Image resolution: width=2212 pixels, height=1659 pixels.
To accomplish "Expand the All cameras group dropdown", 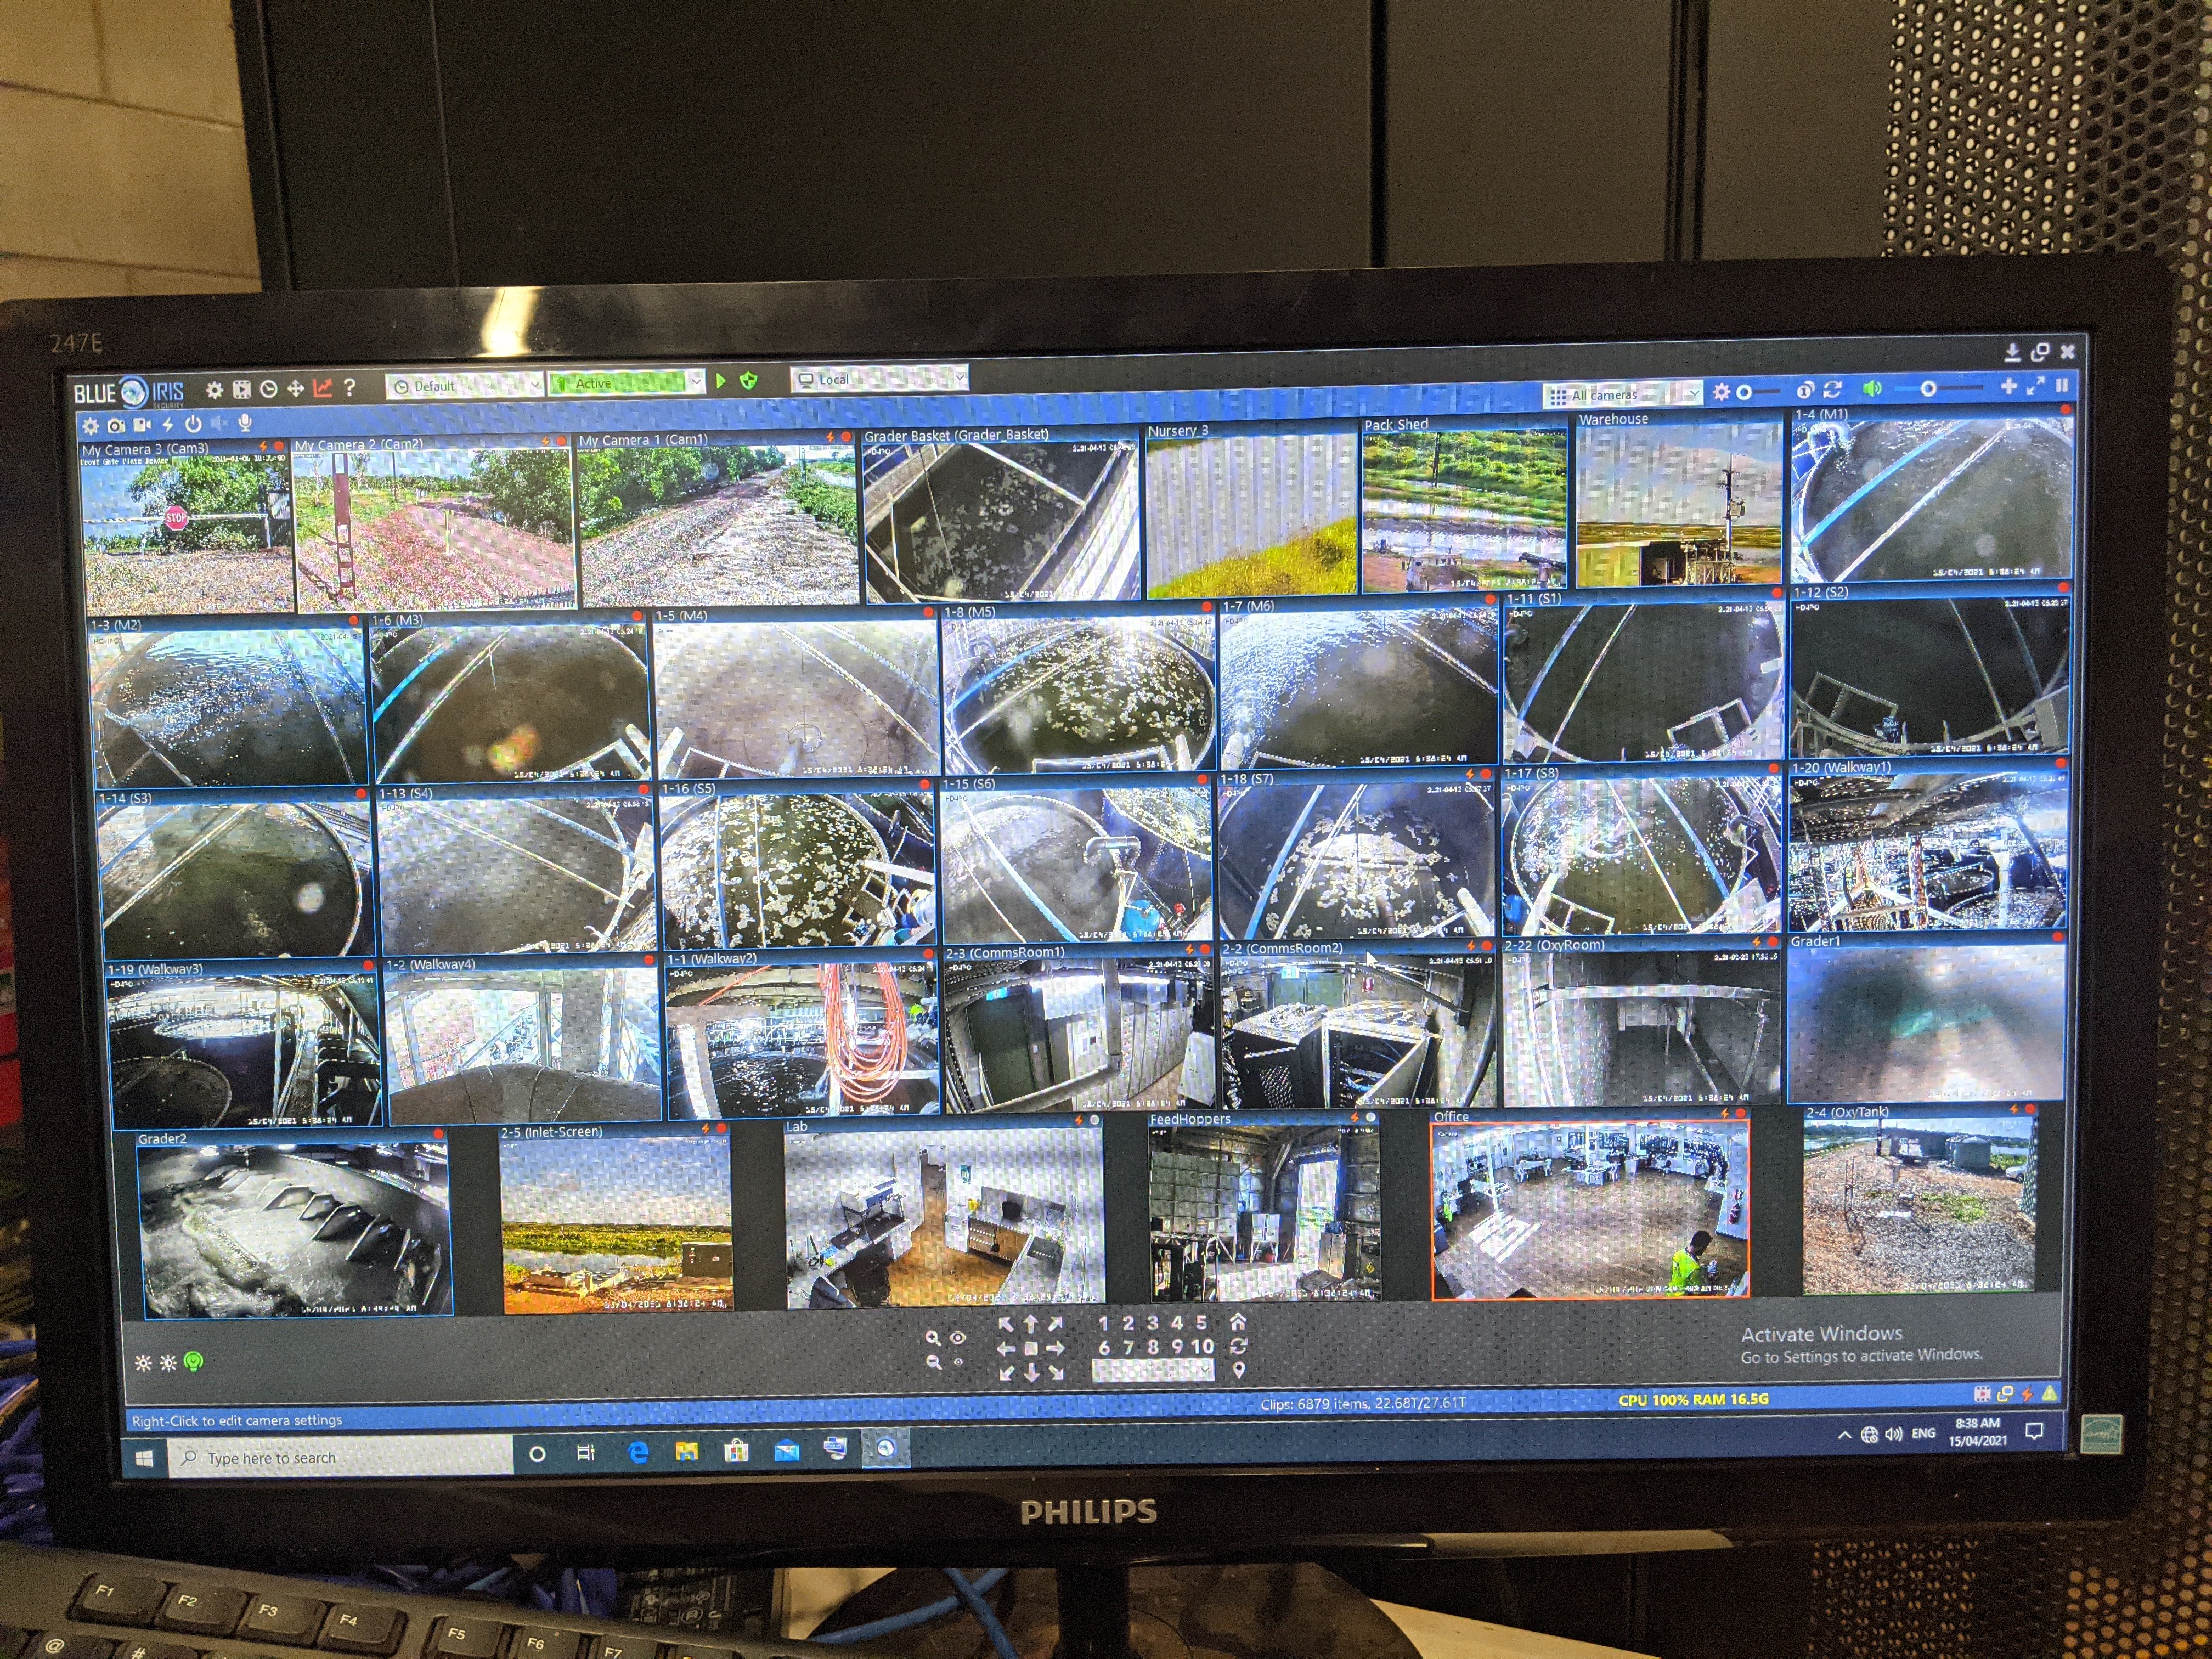I will point(1694,393).
